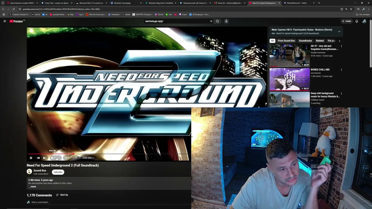
Task: Expand the description with '...more'
Action: (x=33, y=187)
